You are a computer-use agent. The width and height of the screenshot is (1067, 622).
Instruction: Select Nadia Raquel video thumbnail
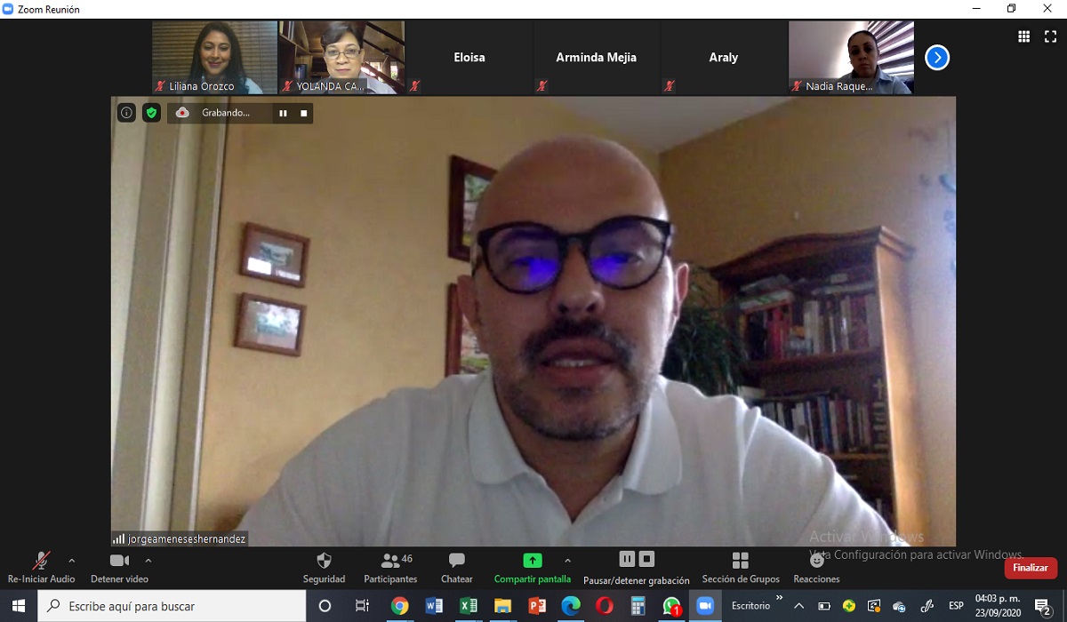[851, 58]
